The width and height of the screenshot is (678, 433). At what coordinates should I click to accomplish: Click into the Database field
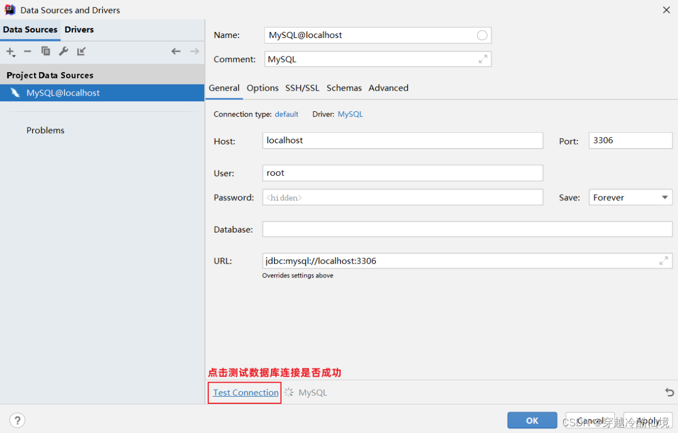pyautogui.click(x=467, y=229)
